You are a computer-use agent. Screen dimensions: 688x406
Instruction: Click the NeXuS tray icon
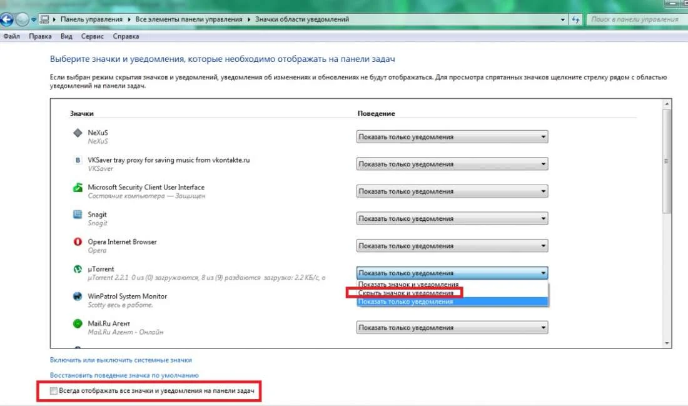[78, 133]
